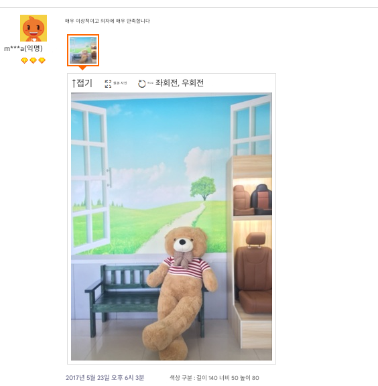Click the orange border of selected thumbnail
The height and width of the screenshot is (386, 378).
coord(83,36)
